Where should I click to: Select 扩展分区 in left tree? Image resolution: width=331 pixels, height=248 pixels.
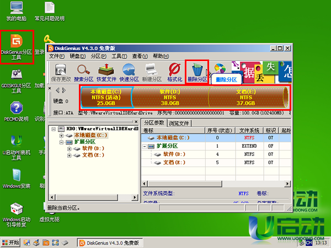[85, 142]
